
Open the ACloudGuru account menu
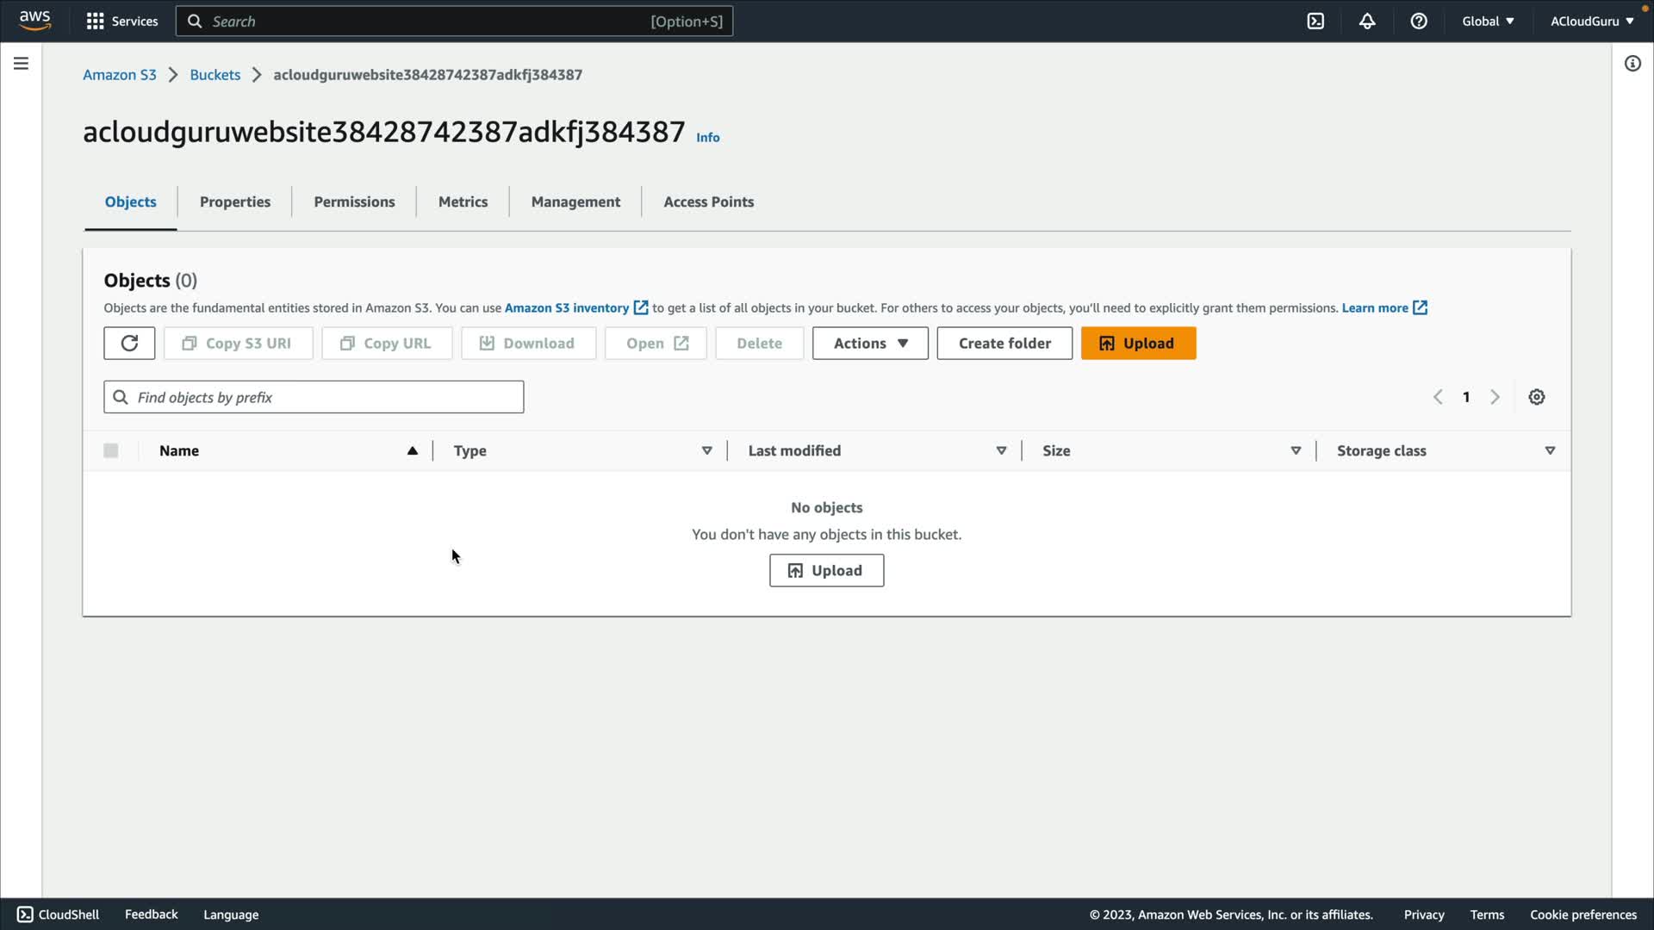[1591, 22]
